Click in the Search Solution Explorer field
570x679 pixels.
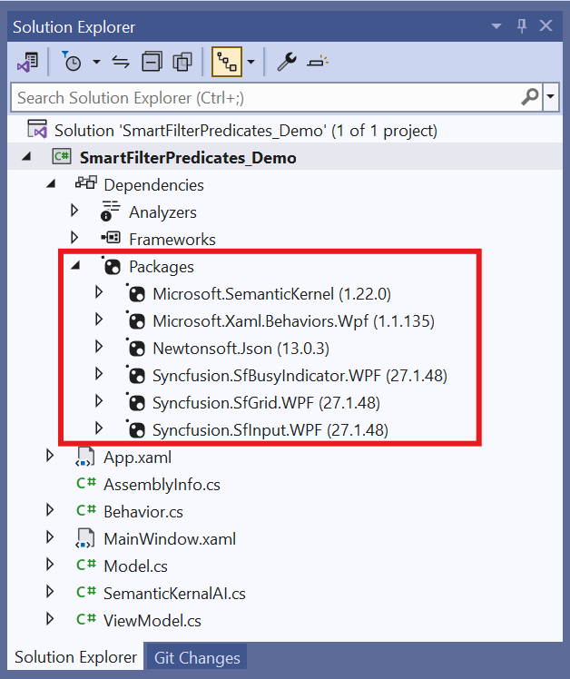[263, 97]
